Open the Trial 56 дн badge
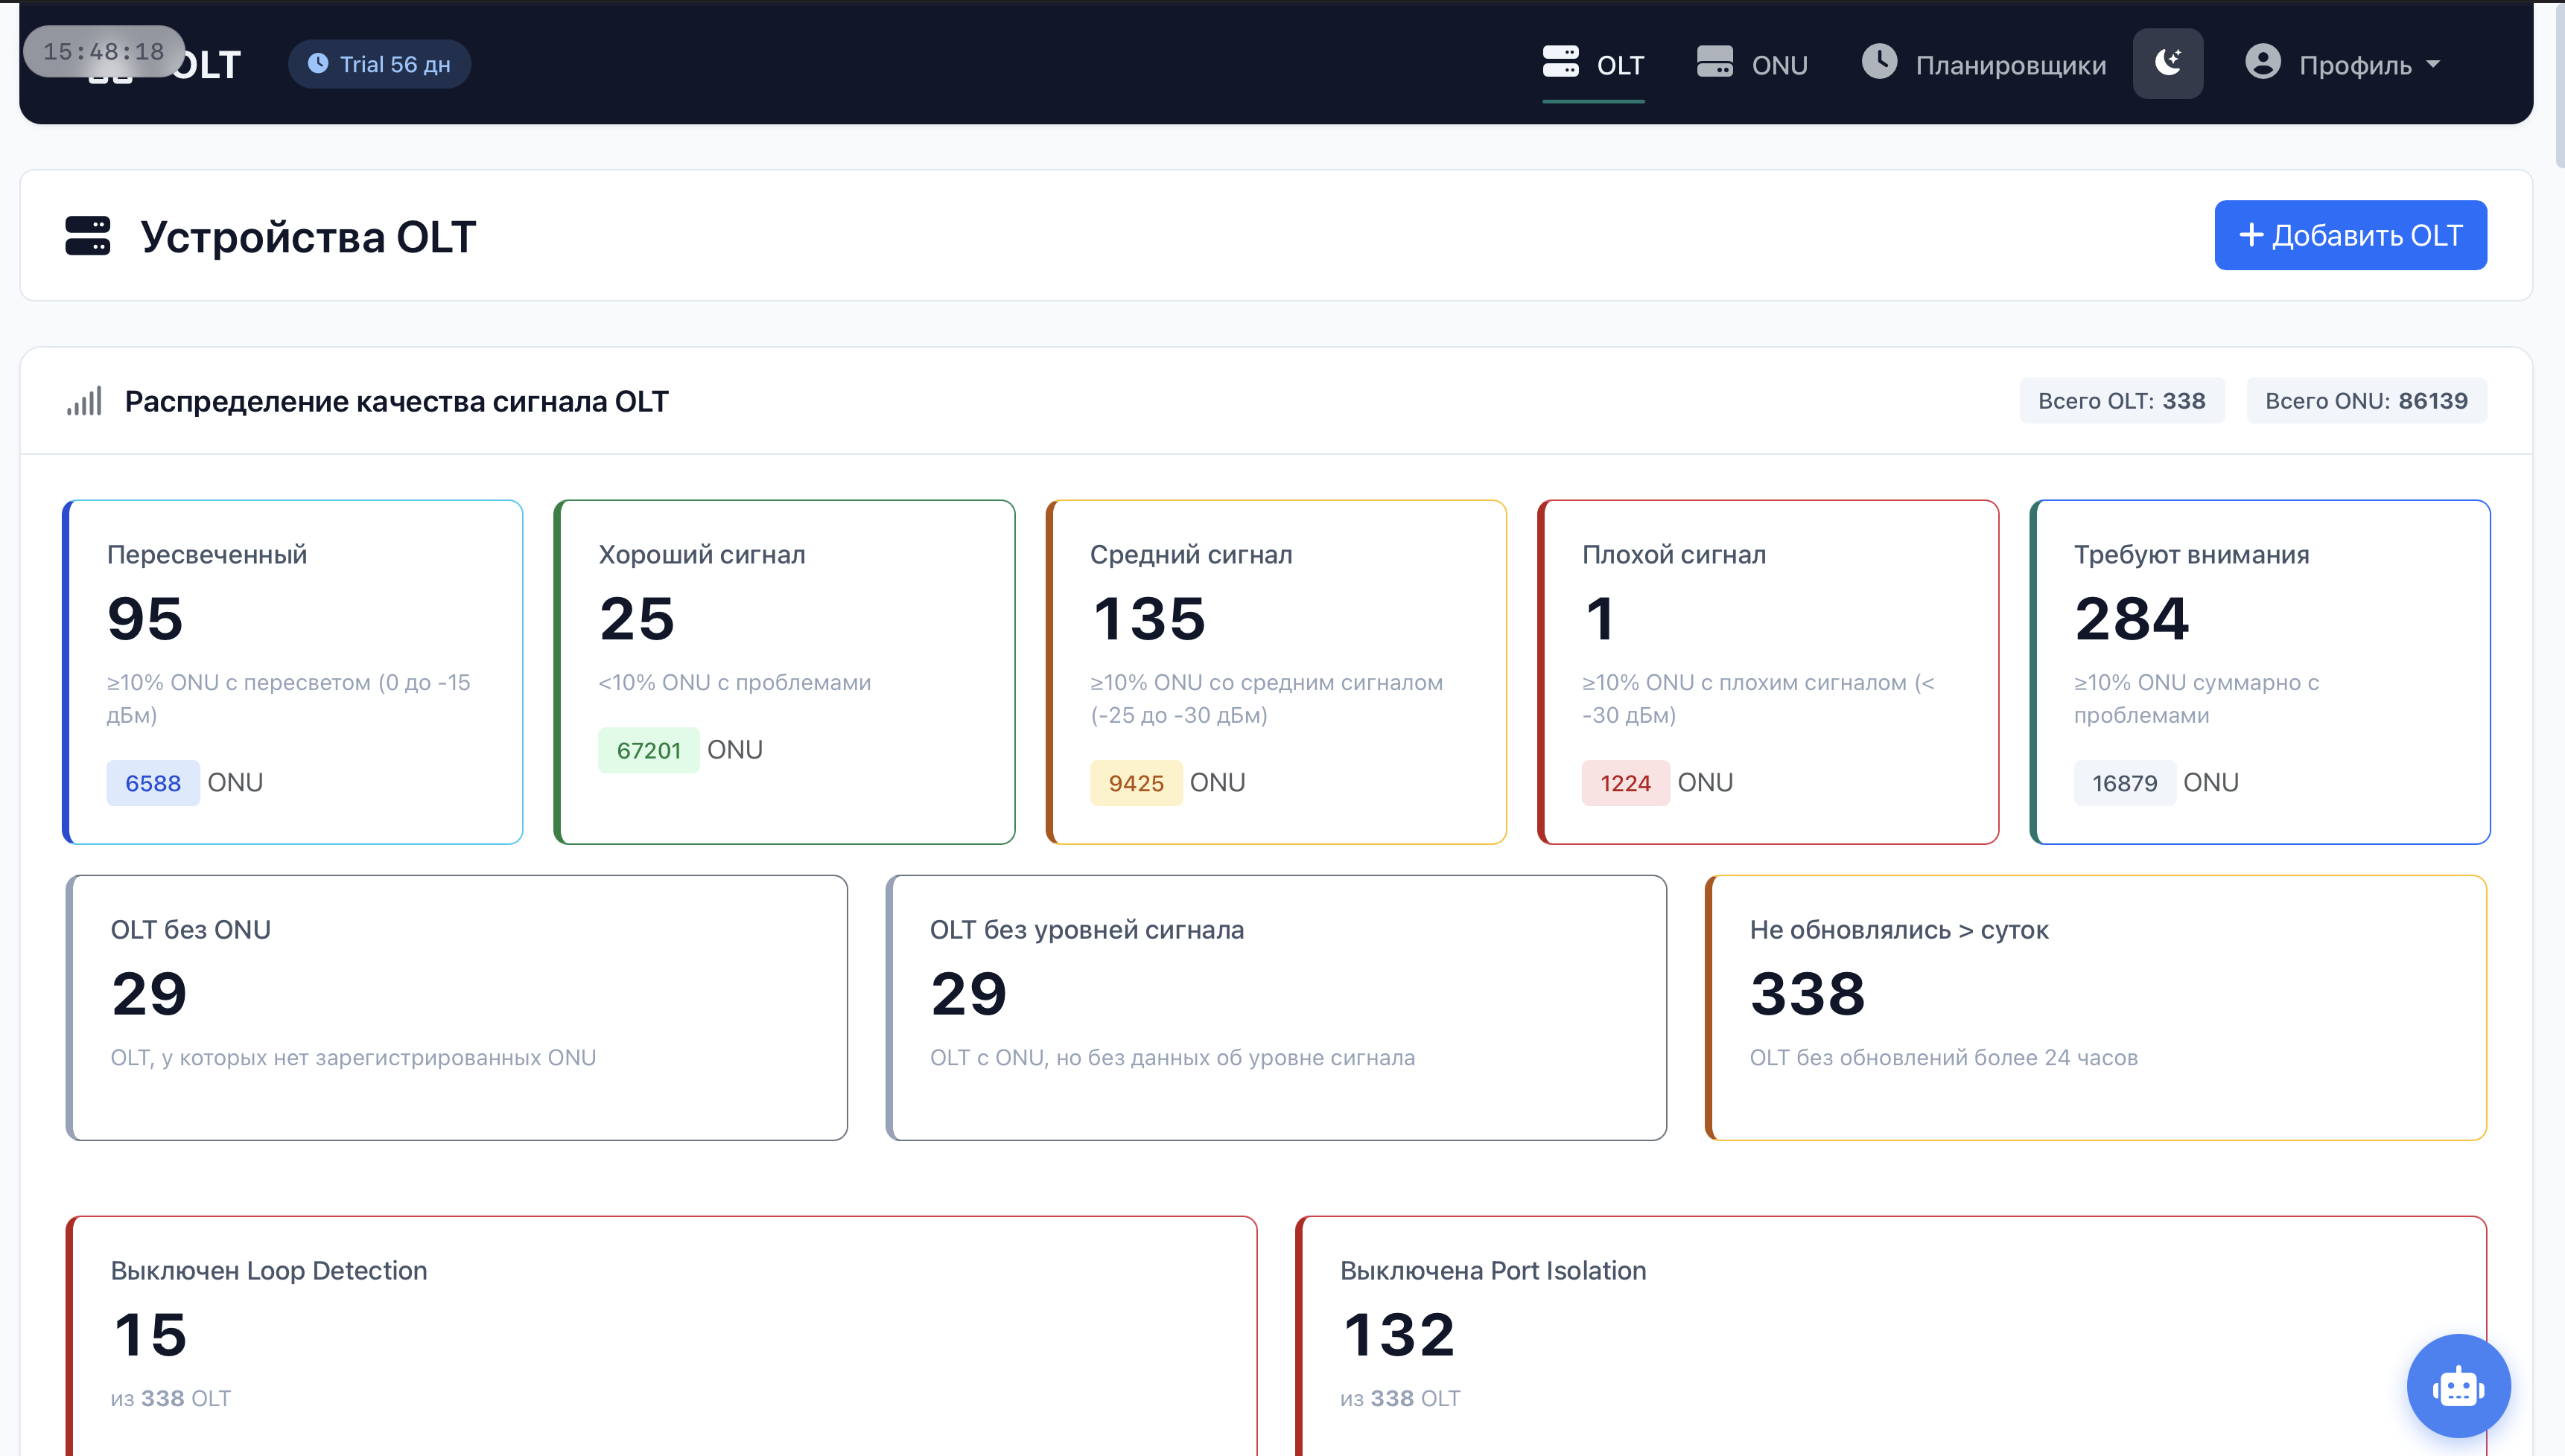This screenshot has width=2565, height=1456. point(379,64)
